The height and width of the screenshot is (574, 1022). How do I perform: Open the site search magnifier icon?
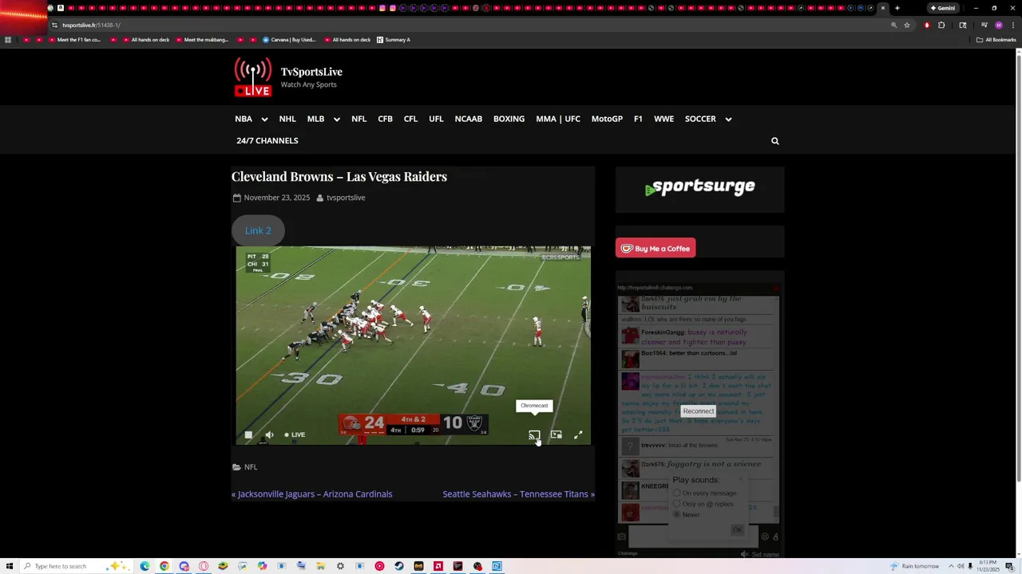coord(774,141)
